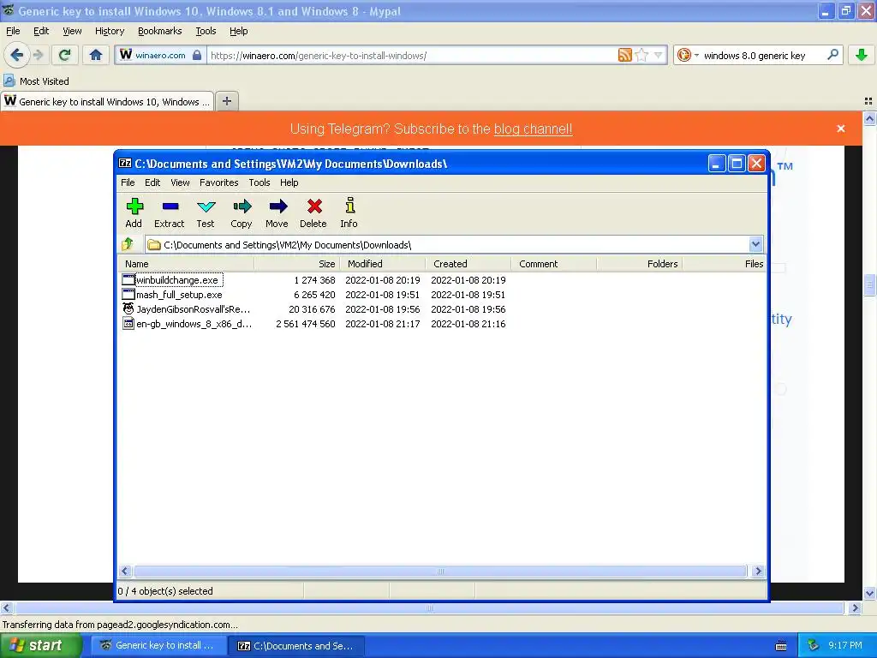
Task: Open the 7-Zip Favorites menu
Action: 218,182
